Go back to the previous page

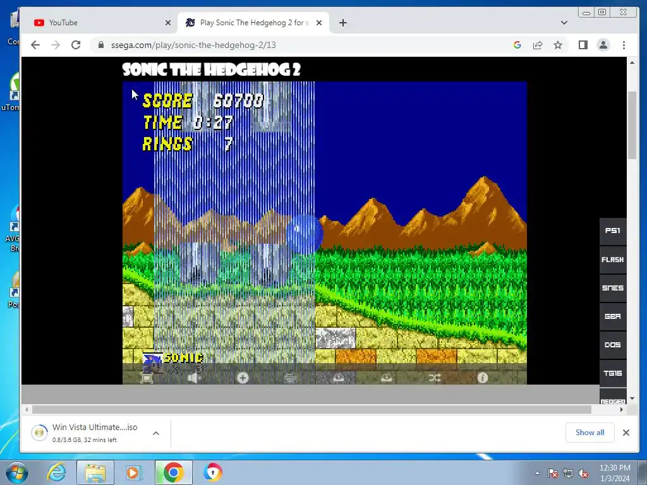pyautogui.click(x=35, y=45)
